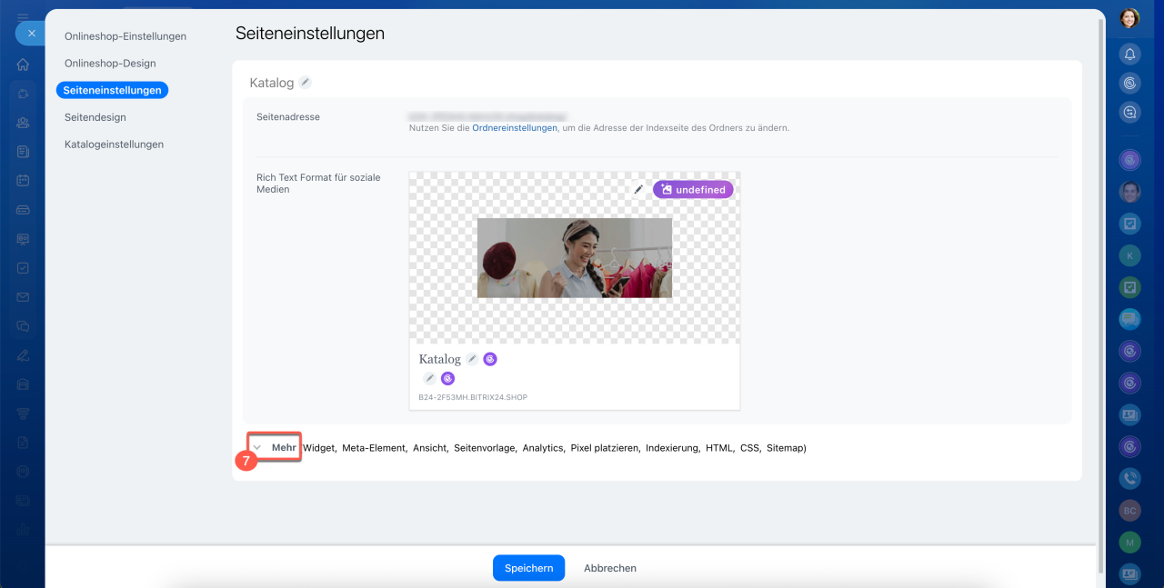Open CoPilot for the Katalog preview title
Image resolution: width=1164 pixels, height=588 pixels.
tap(490, 359)
